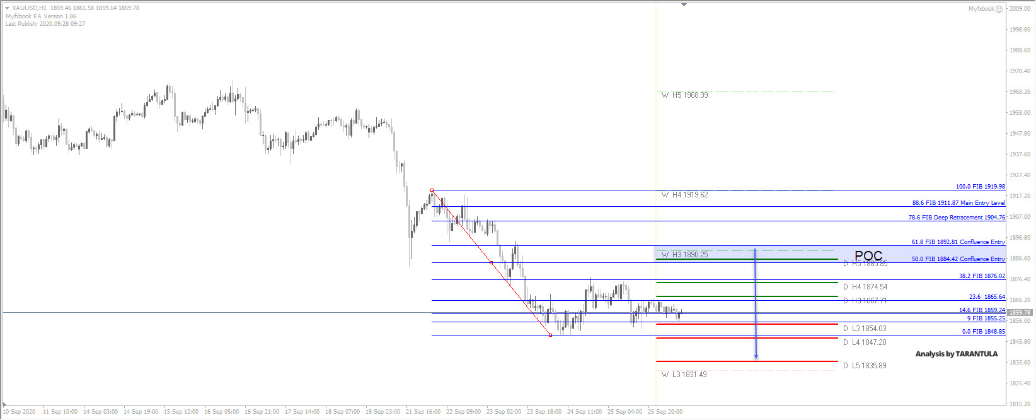Click the 'W H5 1968.39' pivot label
1036x420 pixels.
click(684, 95)
